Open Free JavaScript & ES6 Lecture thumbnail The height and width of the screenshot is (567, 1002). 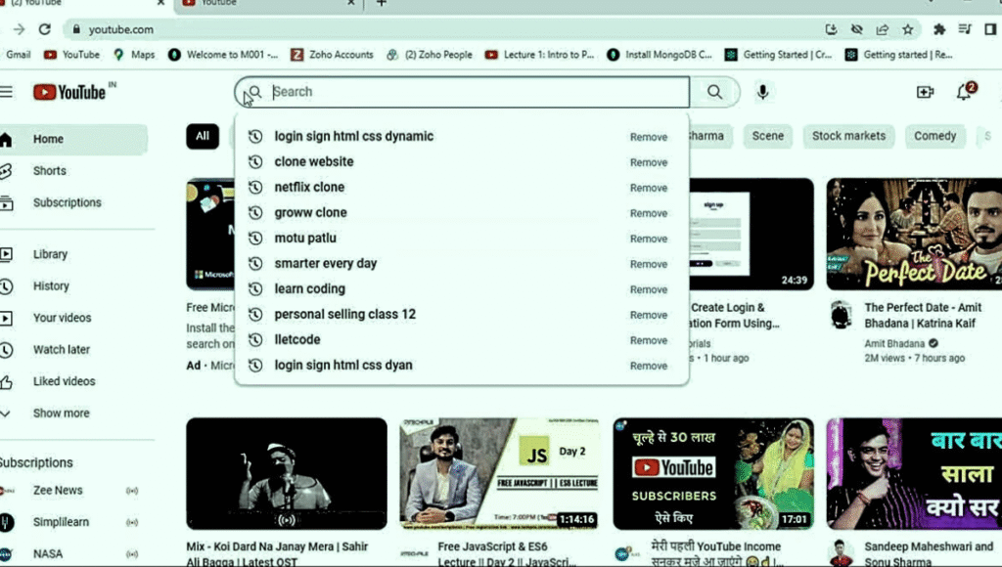(x=500, y=474)
